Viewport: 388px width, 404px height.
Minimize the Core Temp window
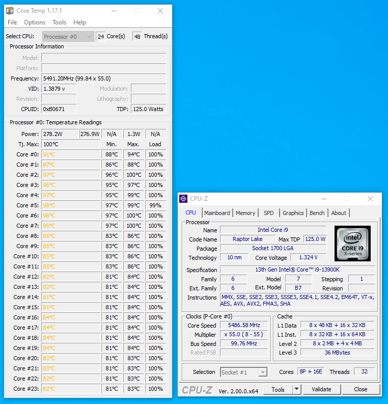pos(114,11)
